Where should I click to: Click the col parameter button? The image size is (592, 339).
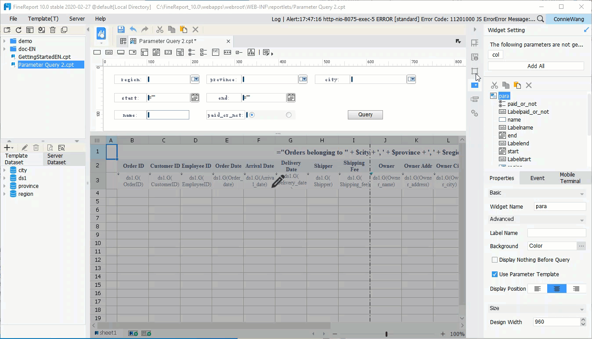[x=496, y=54]
